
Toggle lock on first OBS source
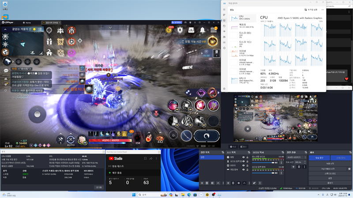pyautogui.click(x=247, y=157)
